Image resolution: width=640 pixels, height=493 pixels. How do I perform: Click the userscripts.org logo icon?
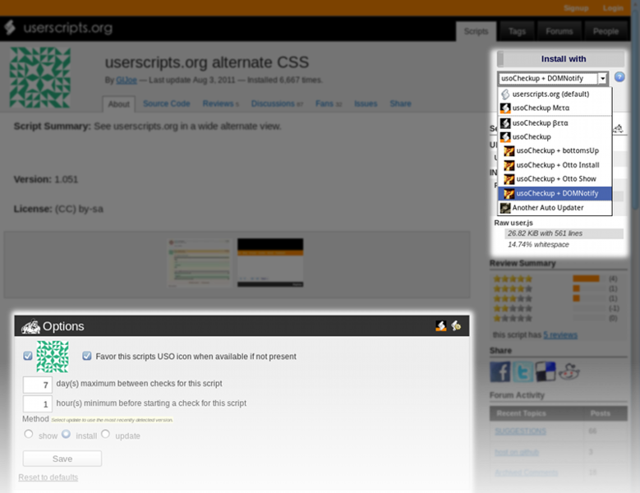point(10,27)
